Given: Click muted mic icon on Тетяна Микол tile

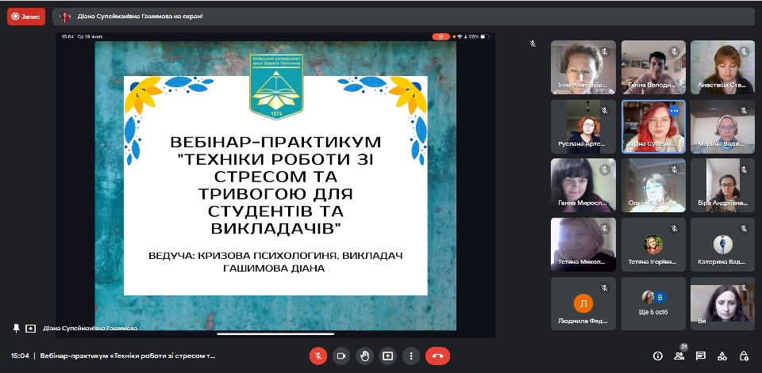Looking at the screenshot, I should 605,228.
